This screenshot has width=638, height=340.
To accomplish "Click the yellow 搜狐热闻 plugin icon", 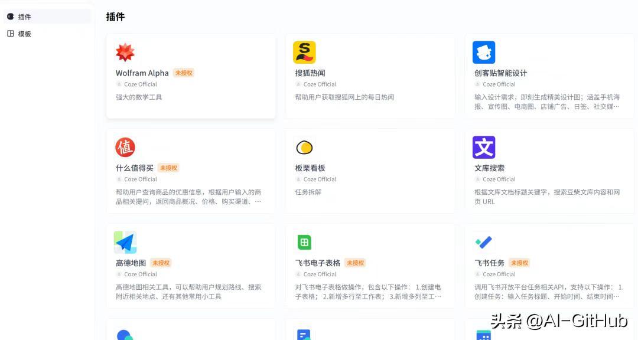I will 304,52.
